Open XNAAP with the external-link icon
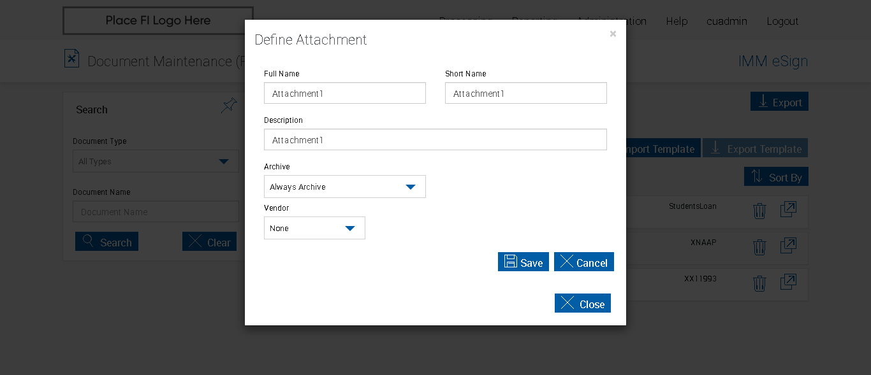 tap(788, 246)
